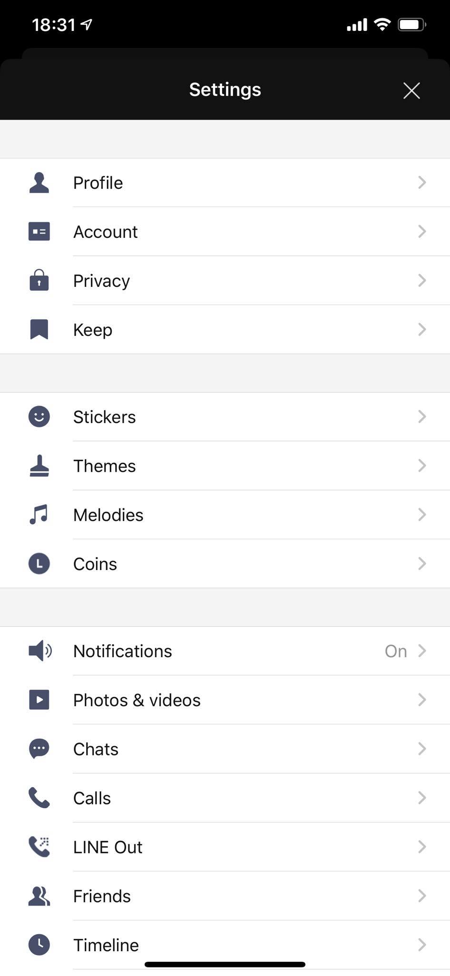Expand the Photos & videos chevron
The width and height of the screenshot is (450, 976).
click(421, 700)
